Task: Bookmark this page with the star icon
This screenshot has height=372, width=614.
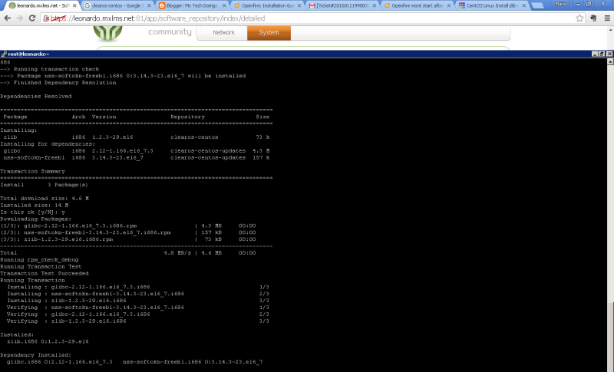Action: pos(579,18)
